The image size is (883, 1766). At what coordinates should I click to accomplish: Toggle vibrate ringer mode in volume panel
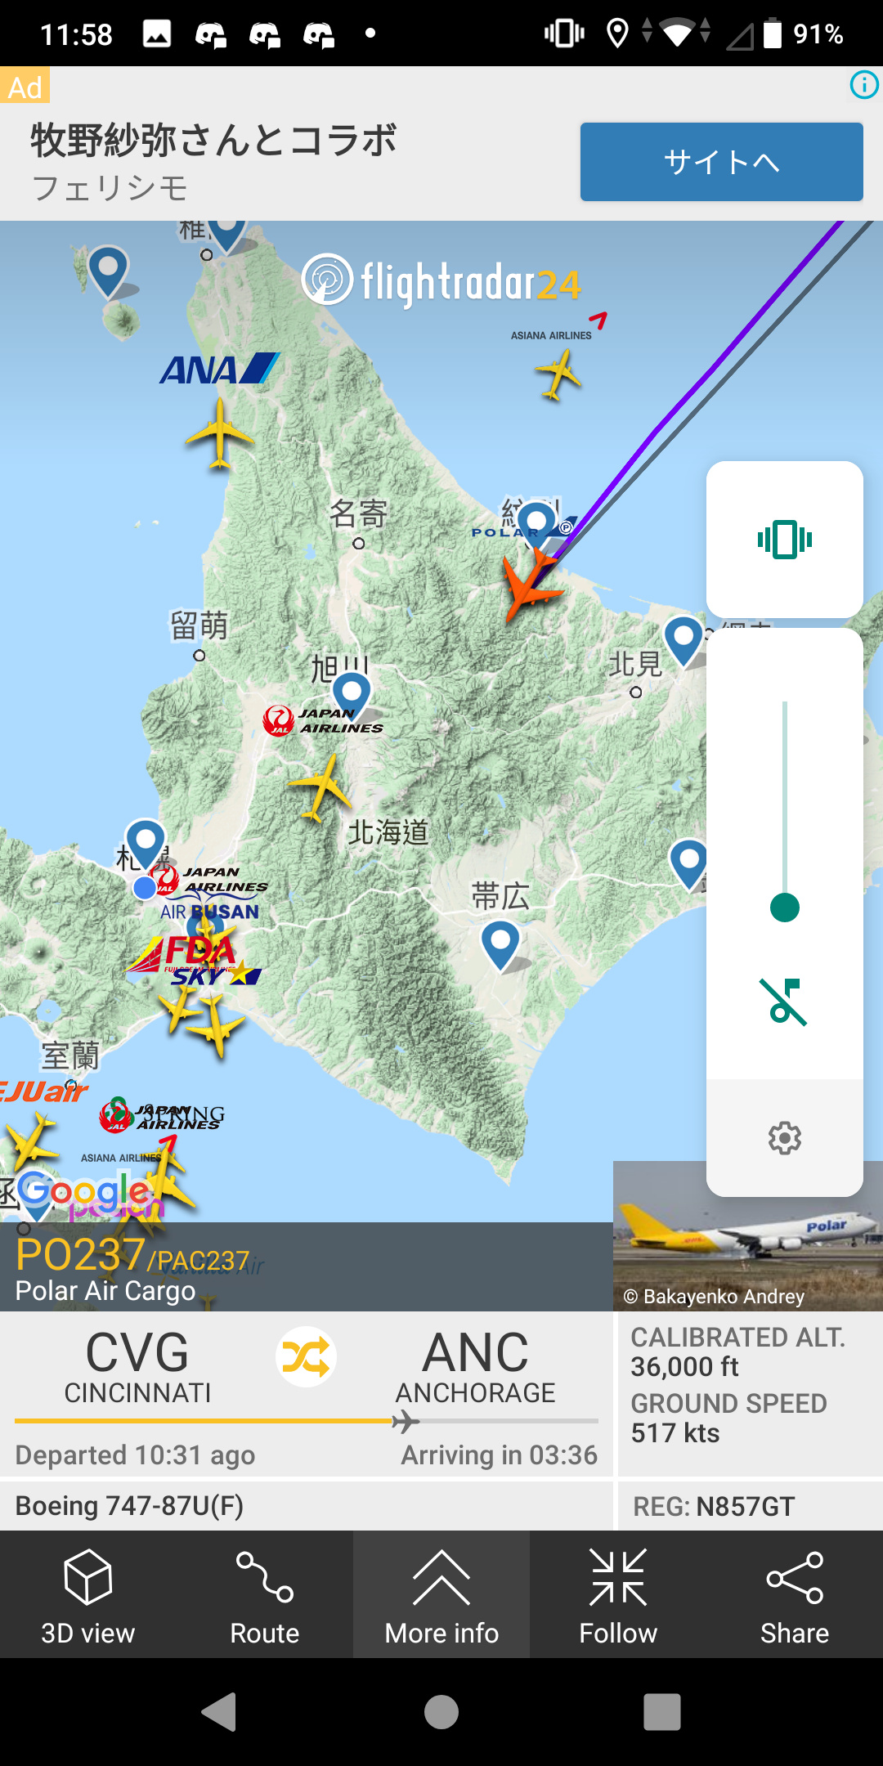click(x=785, y=540)
